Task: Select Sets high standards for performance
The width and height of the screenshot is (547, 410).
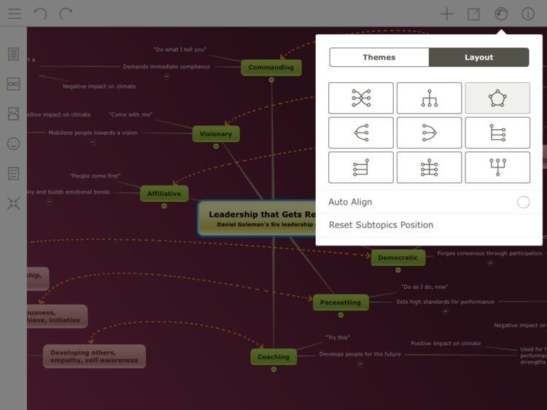Action: pyautogui.click(x=445, y=301)
